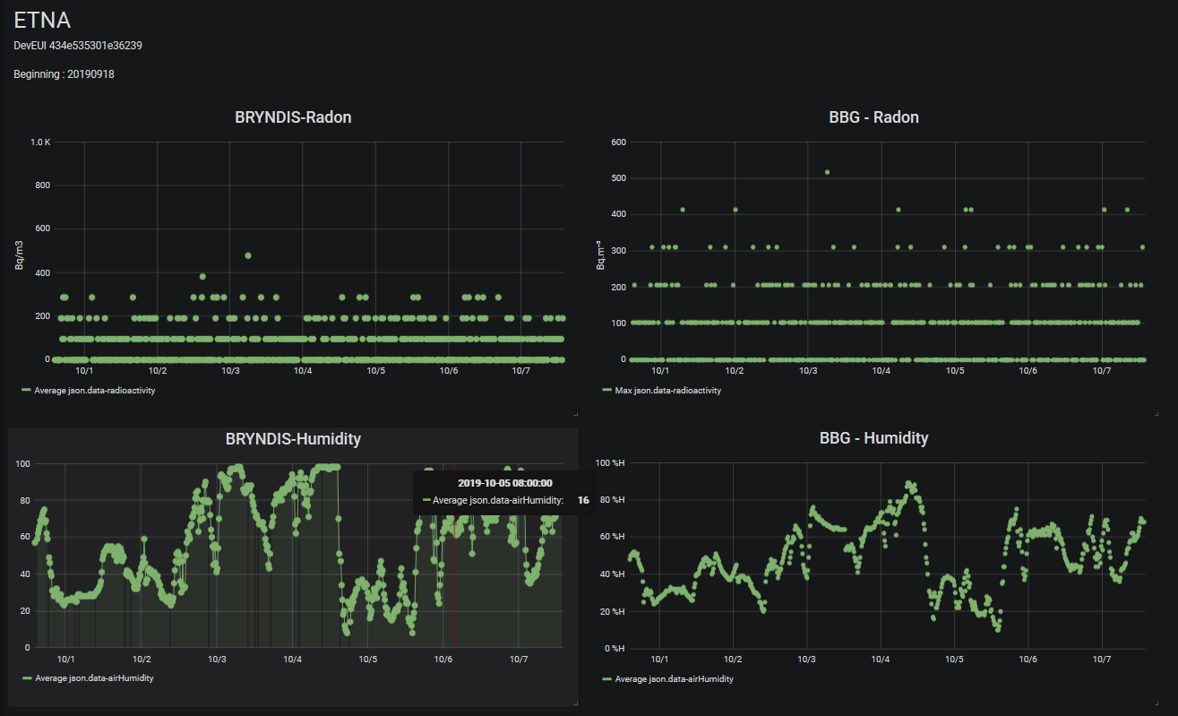Open the BBG - Radon panel title menu
The width and height of the screenshot is (1178, 716).
[873, 117]
